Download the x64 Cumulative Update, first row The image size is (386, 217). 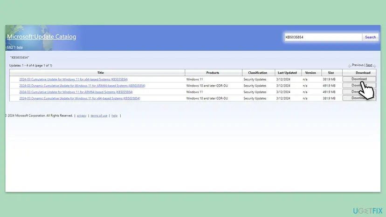[x=359, y=79]
